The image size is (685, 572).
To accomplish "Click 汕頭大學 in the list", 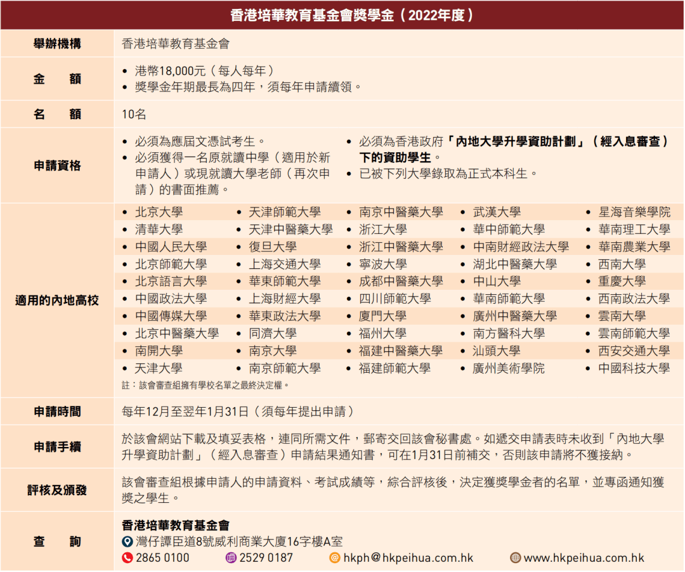I will click(x=497, y=351).
